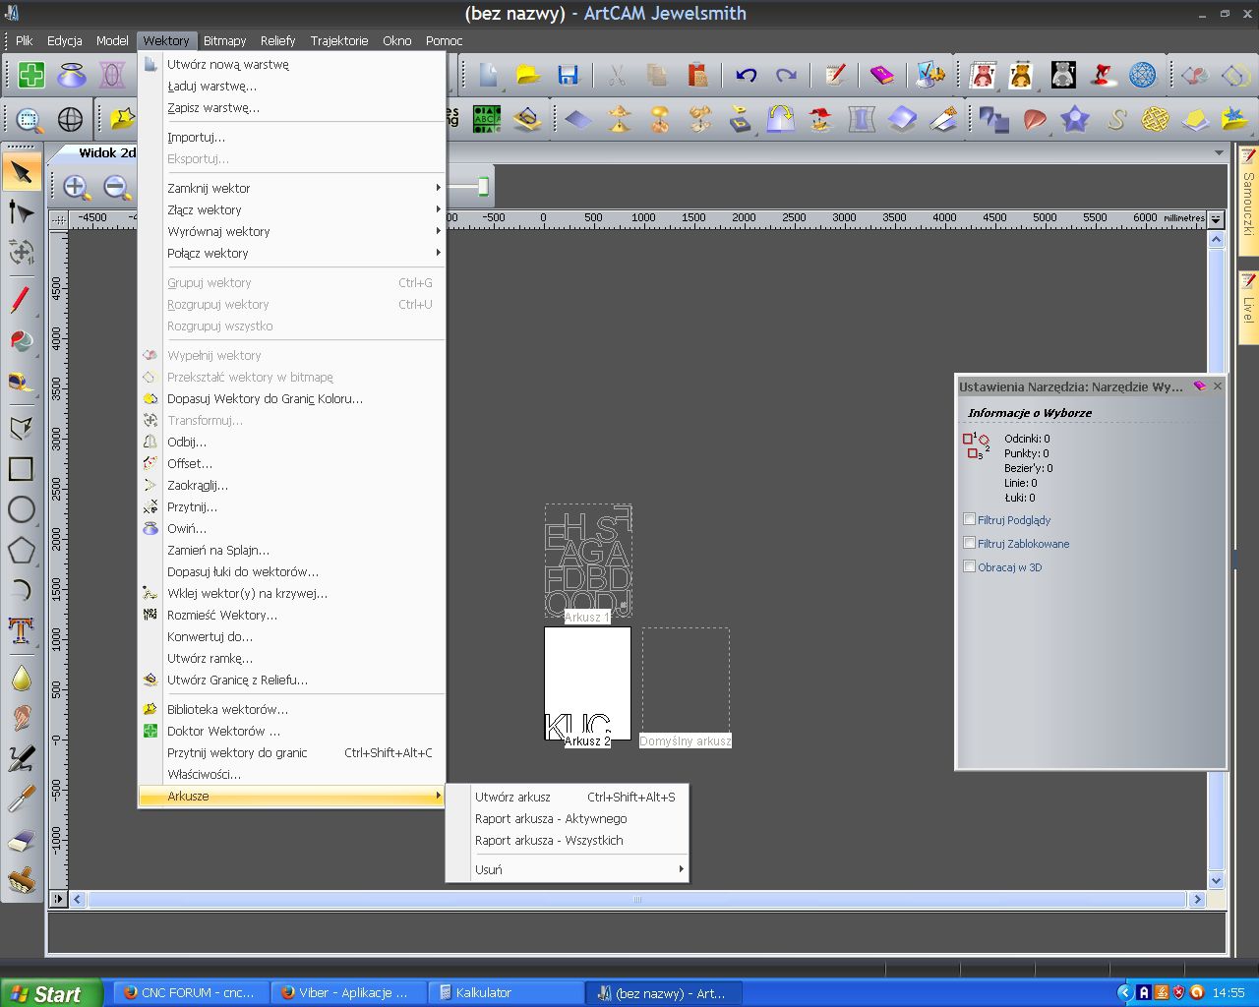Choose Raport arkusza - Wszystkich

point(568,840)
